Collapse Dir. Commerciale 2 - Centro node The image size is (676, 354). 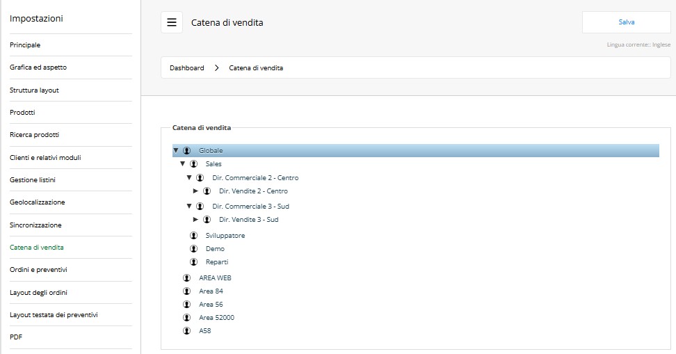point(189,177)
